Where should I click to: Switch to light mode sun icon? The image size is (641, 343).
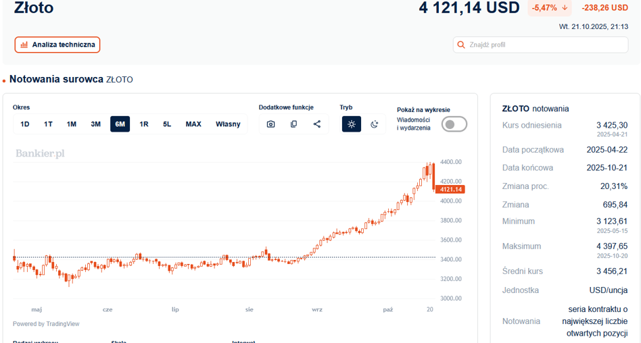pyautogui.click(x=352, y=124)
